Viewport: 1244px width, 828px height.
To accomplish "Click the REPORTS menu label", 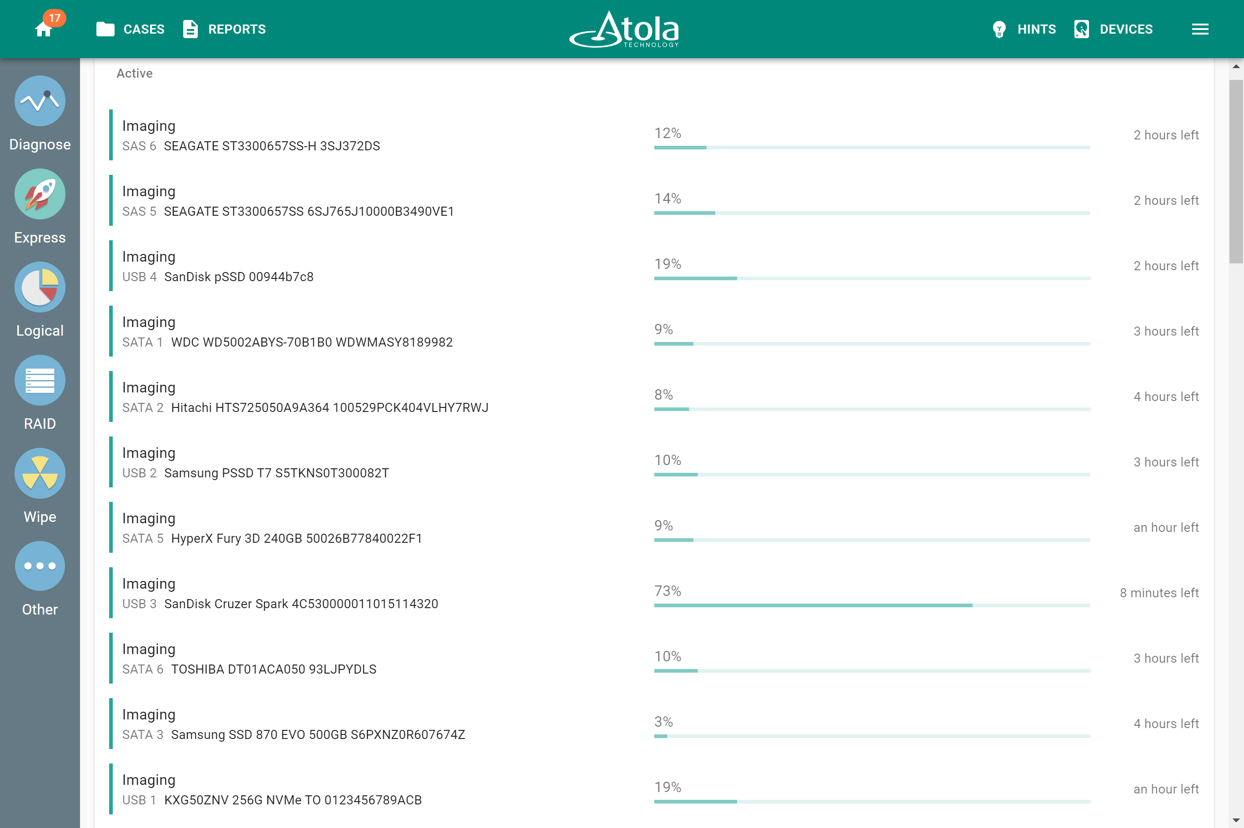I will coord(237,29).
